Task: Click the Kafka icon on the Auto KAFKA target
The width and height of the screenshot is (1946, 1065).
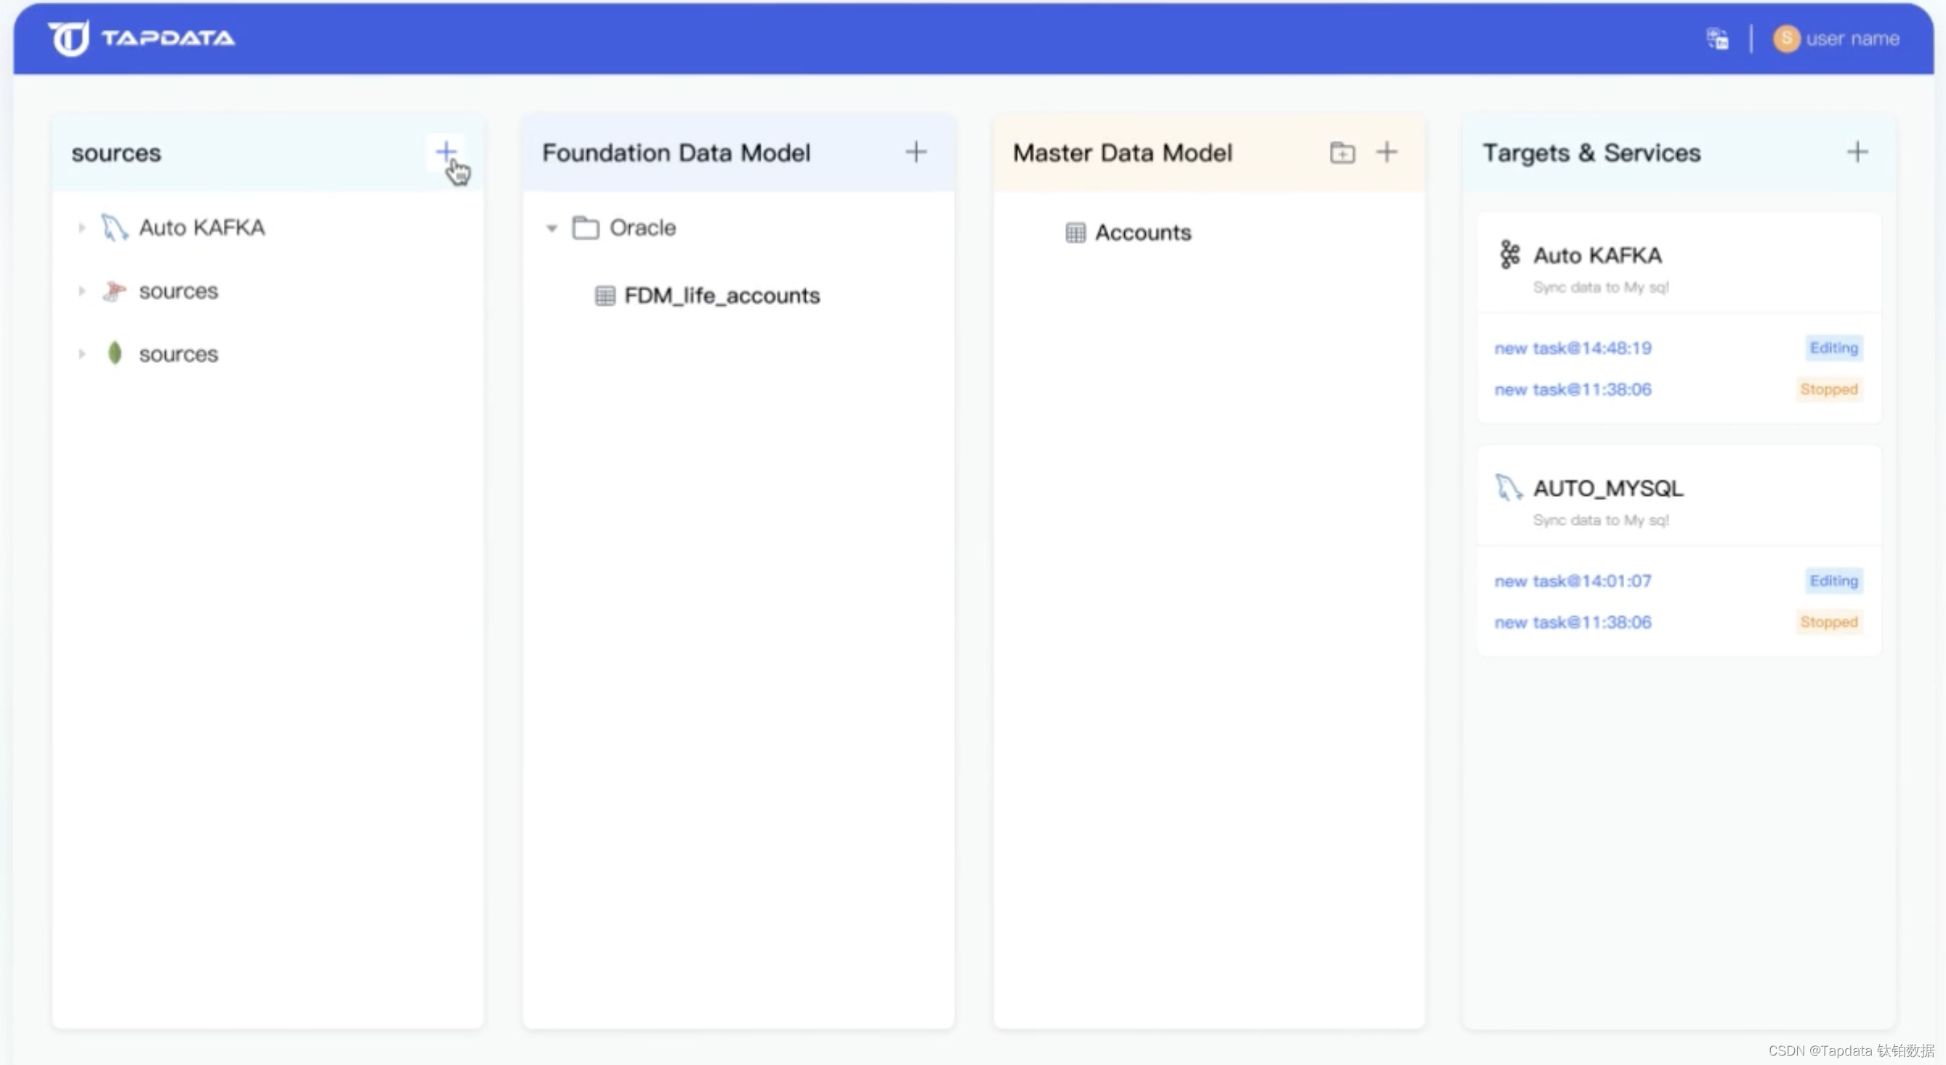Action: click(x=1509, y=254)
